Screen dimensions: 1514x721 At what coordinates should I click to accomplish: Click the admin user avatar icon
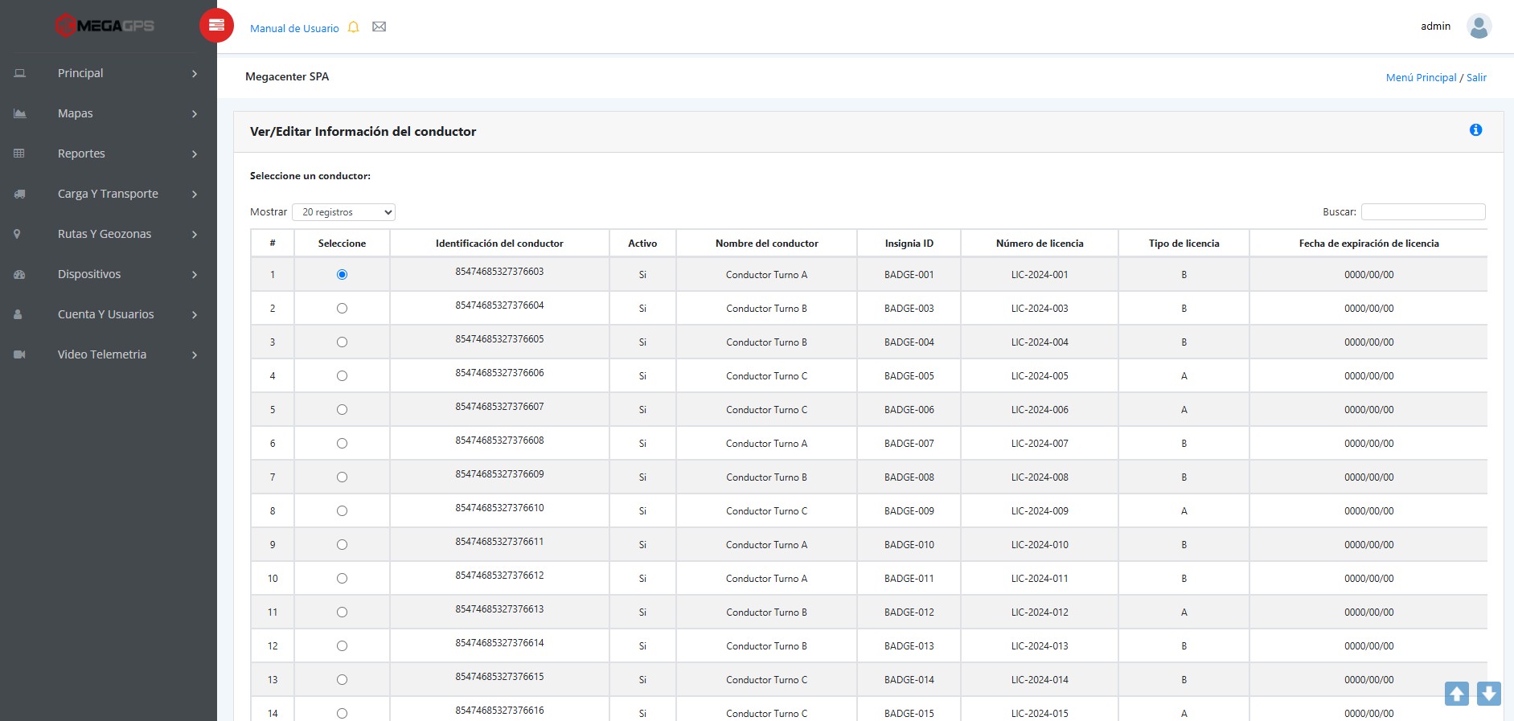tap(1479, 27)
